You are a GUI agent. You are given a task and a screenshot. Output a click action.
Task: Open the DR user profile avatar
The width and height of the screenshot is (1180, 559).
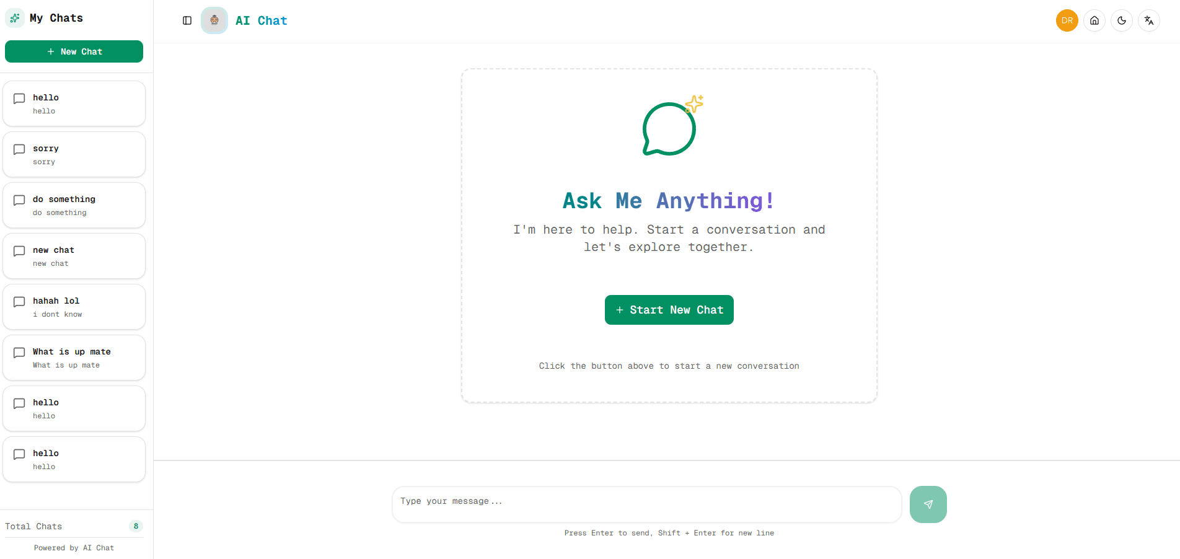point(1067,20)
